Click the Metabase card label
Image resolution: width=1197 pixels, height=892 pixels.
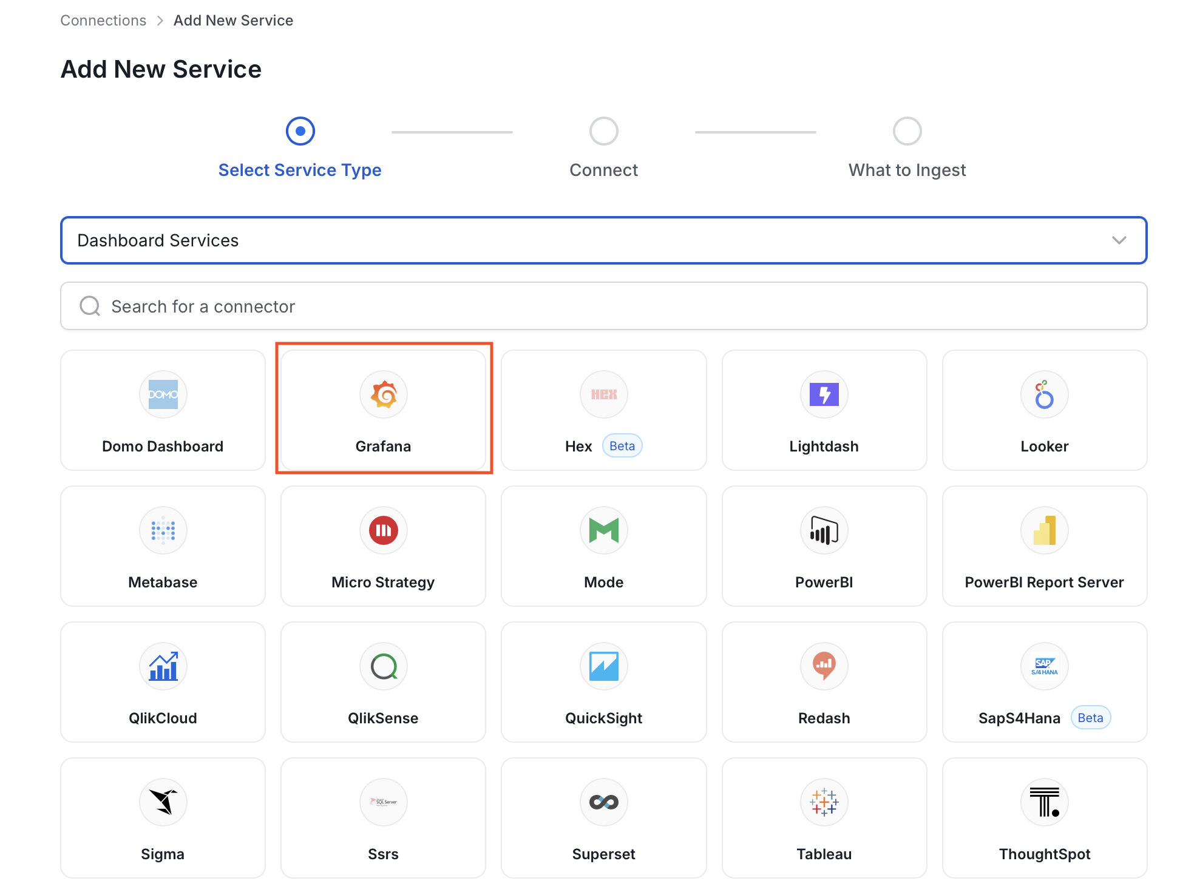pos(163,583)
